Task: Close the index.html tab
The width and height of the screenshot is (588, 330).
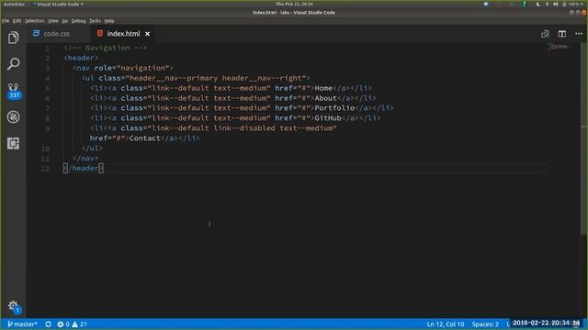Action: 147,34
